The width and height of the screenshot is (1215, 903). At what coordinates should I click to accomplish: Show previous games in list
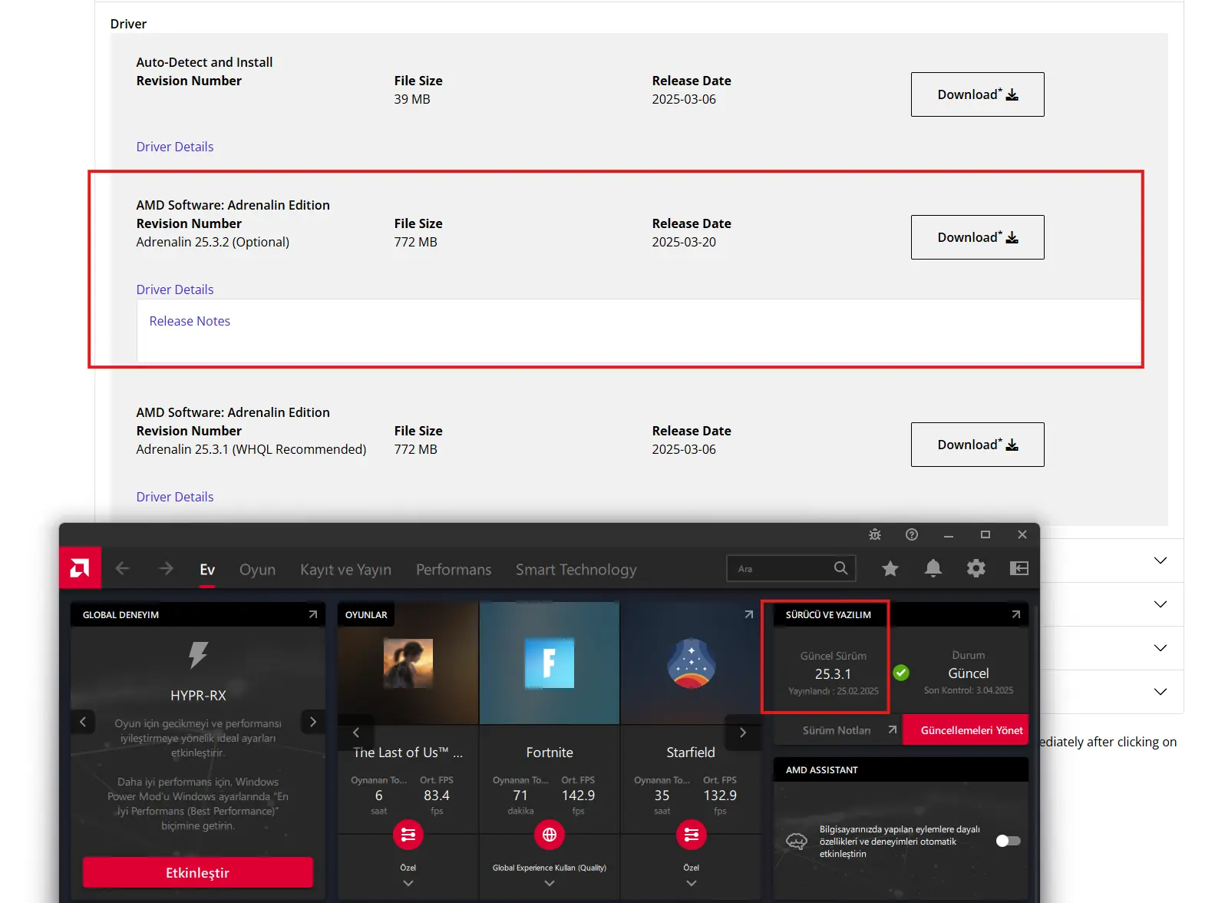(356, 733)
